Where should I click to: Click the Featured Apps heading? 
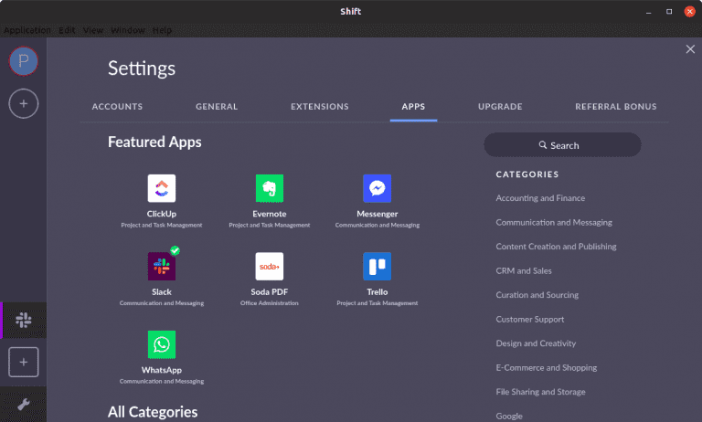(x=154, y=142)
